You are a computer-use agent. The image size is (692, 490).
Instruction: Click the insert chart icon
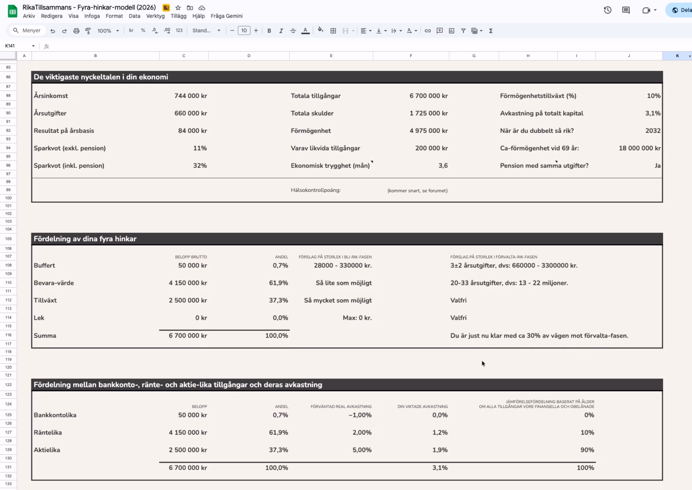452,31
